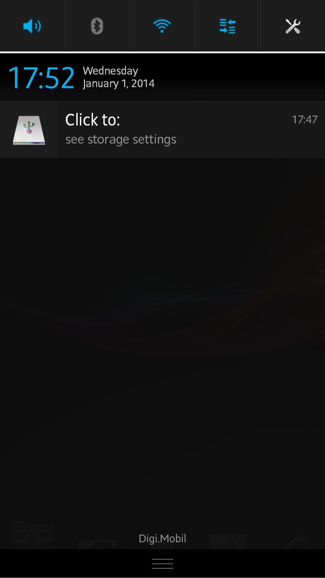Tap the dimmed app icon near bottom center
Viewport: 325px width, 578px height.
[162, 546]
